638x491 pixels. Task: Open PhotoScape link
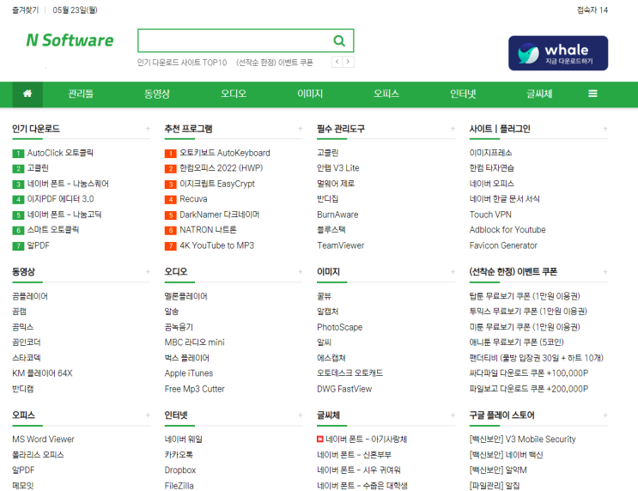(x=340, y=327)
